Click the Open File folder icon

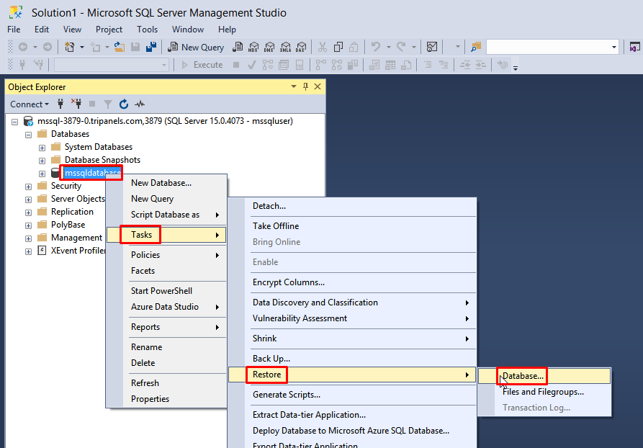pos(120,47)
